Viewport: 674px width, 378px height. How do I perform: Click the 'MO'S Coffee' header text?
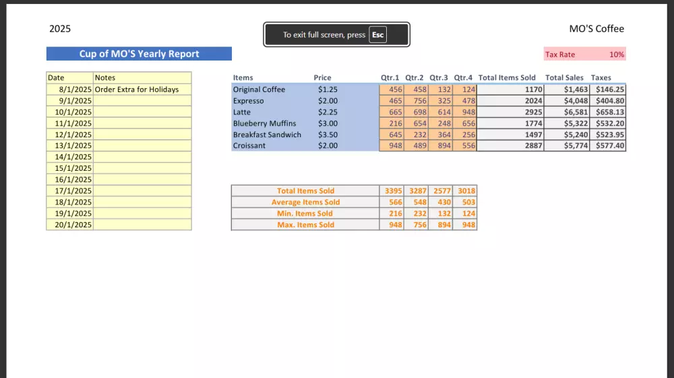coord(596,29)
